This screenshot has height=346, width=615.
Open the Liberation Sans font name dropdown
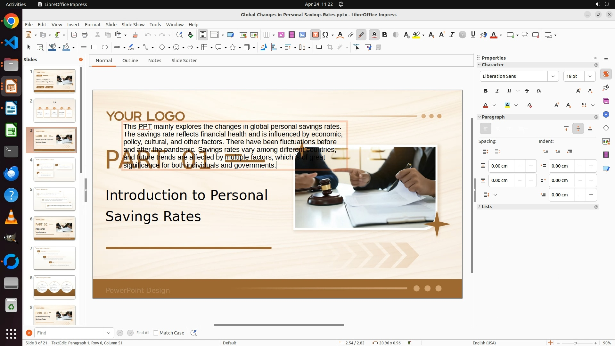[553, 76]
